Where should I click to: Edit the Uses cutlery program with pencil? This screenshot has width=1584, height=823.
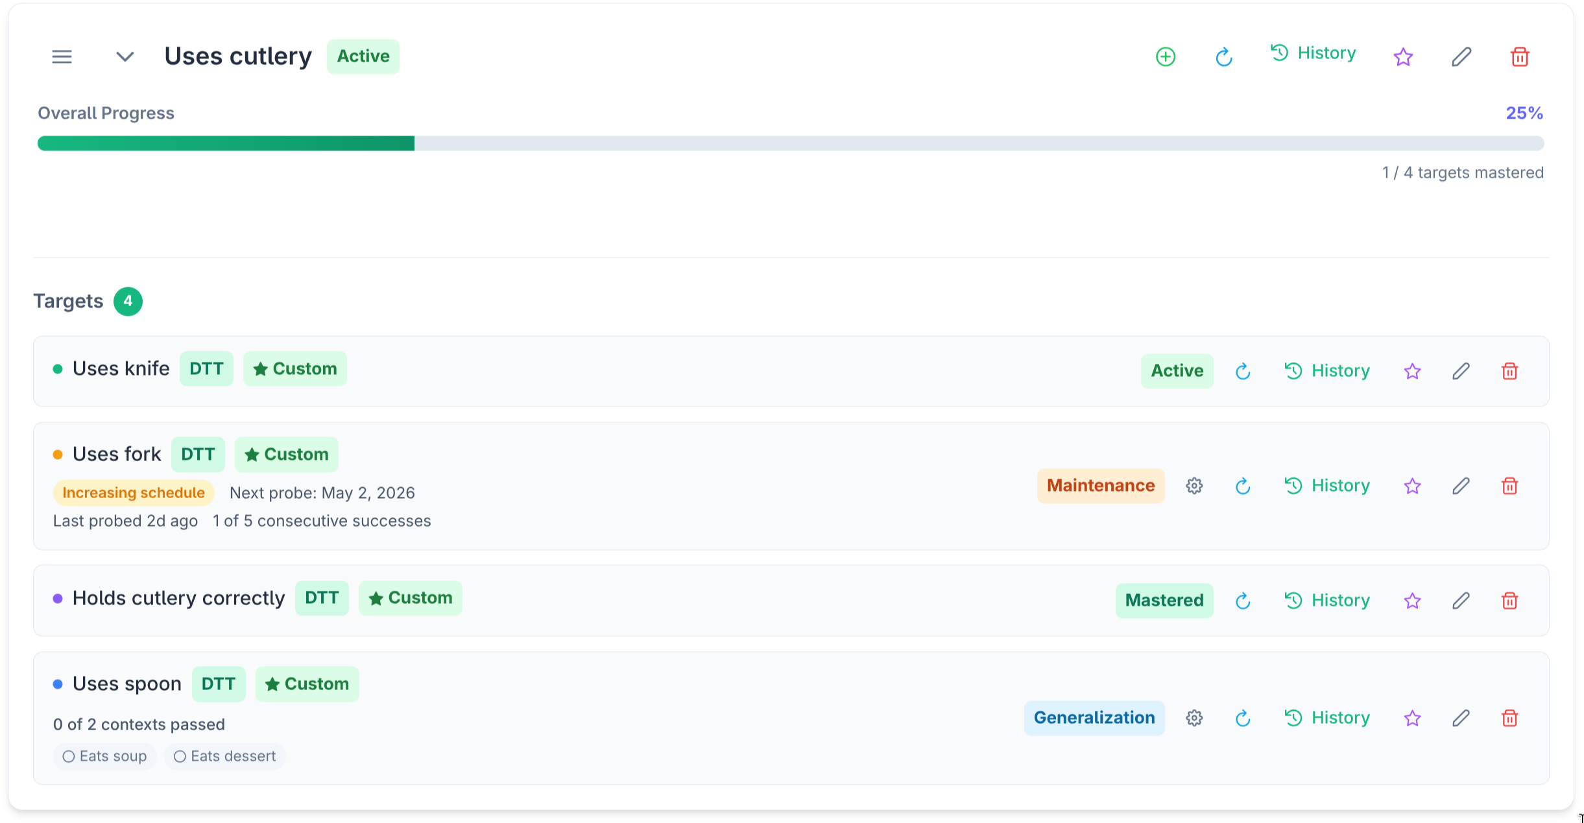(1461, 57)
